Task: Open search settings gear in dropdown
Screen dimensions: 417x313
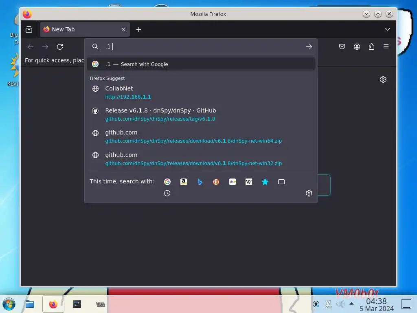Action: (309, 193)
